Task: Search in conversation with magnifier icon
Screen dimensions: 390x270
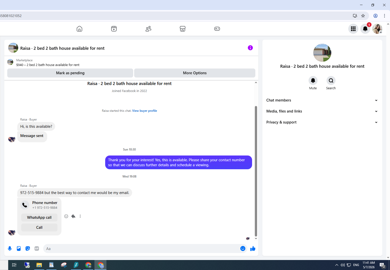Action: tap(331, 80)
